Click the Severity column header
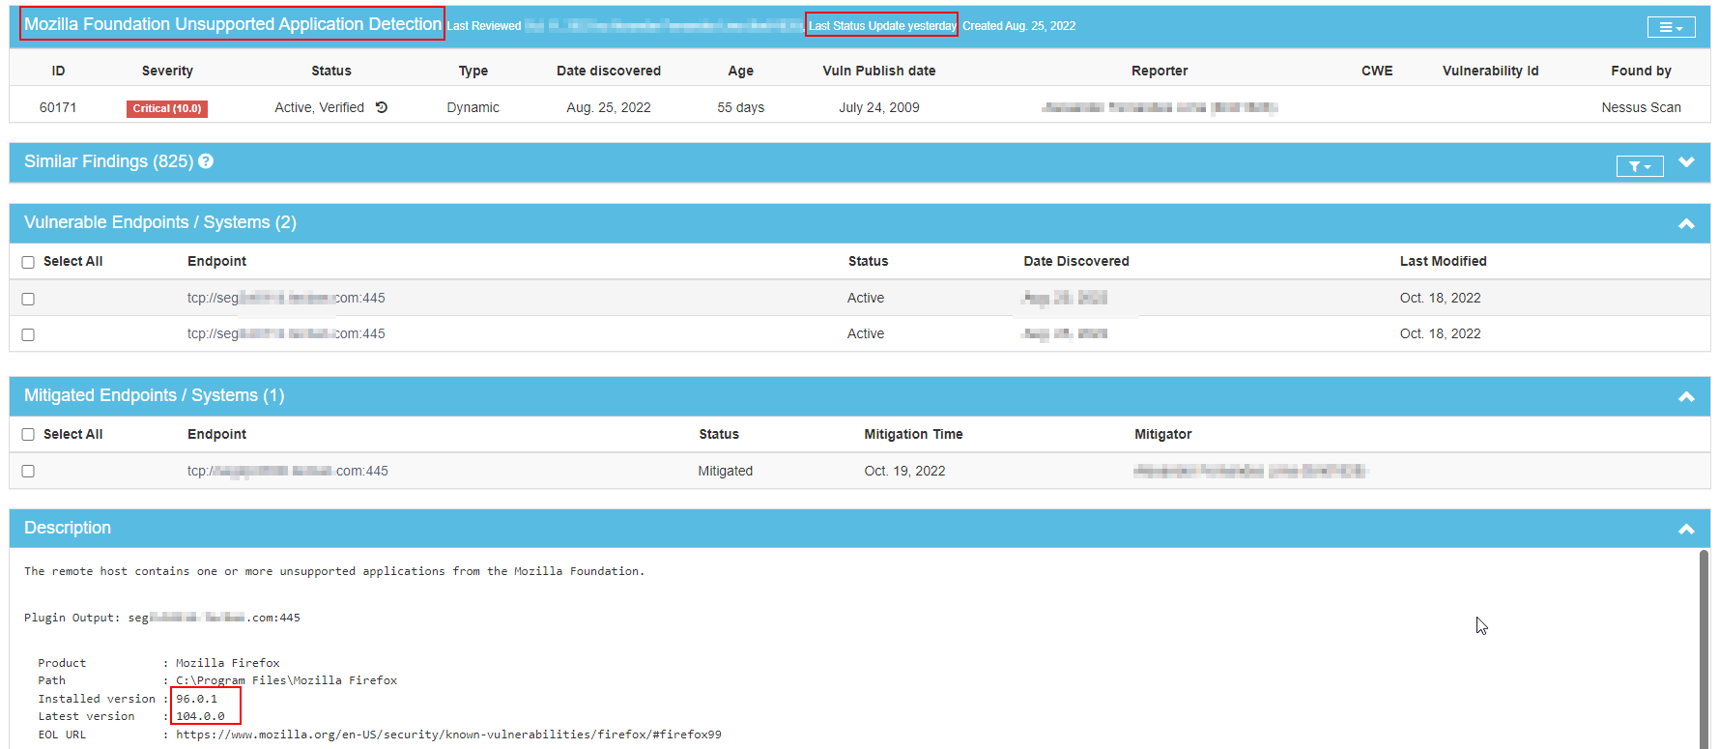The image size is (1719, 749). pyautogui.click(x=167, y=71)
